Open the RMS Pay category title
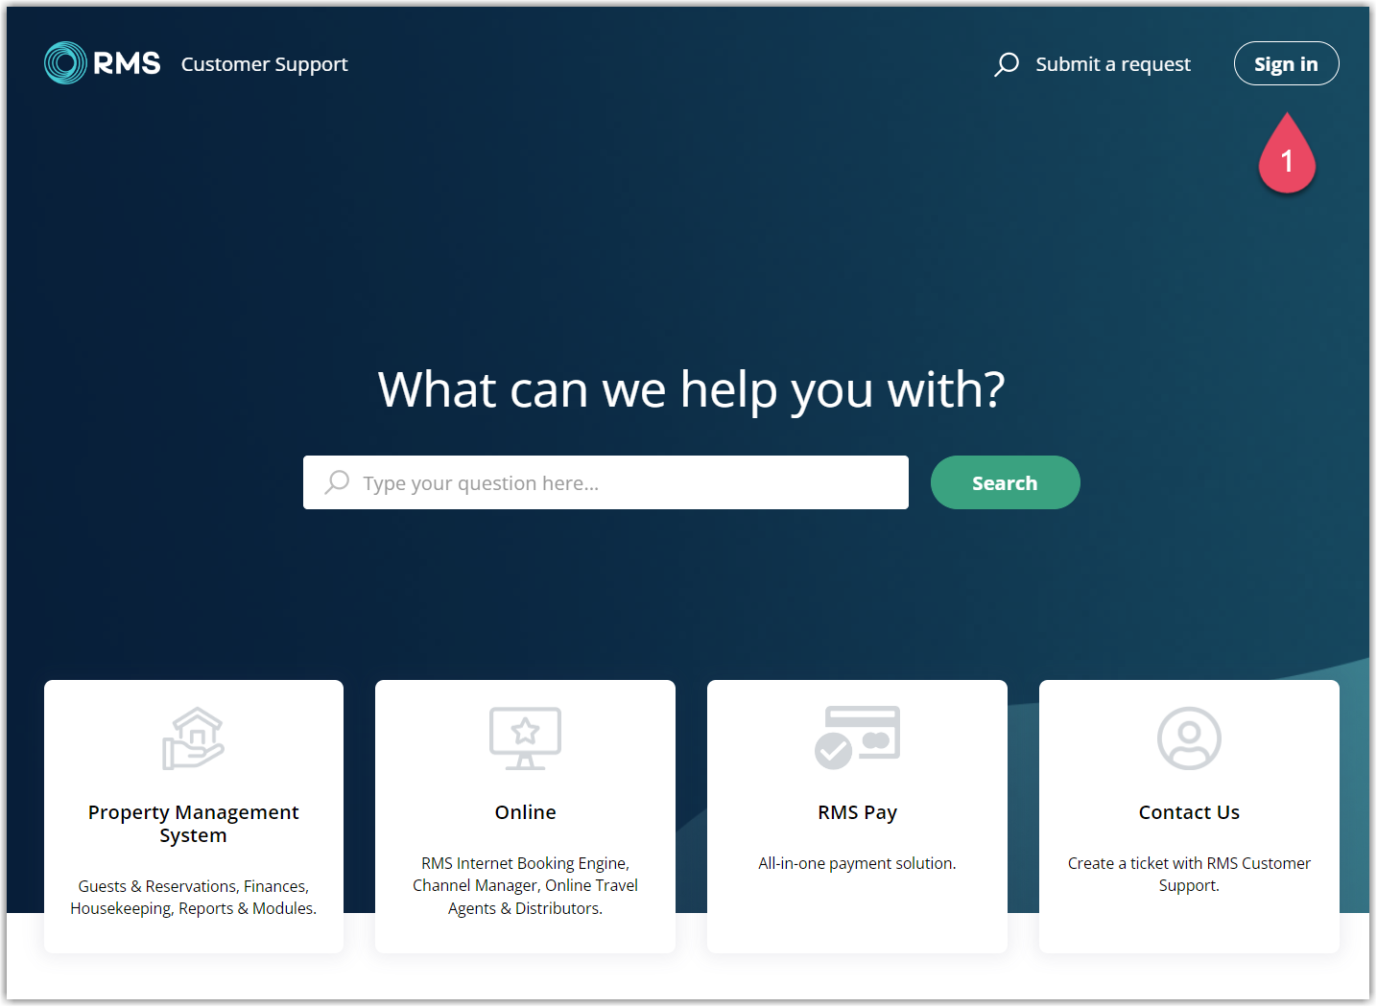 tap(857, 812)
